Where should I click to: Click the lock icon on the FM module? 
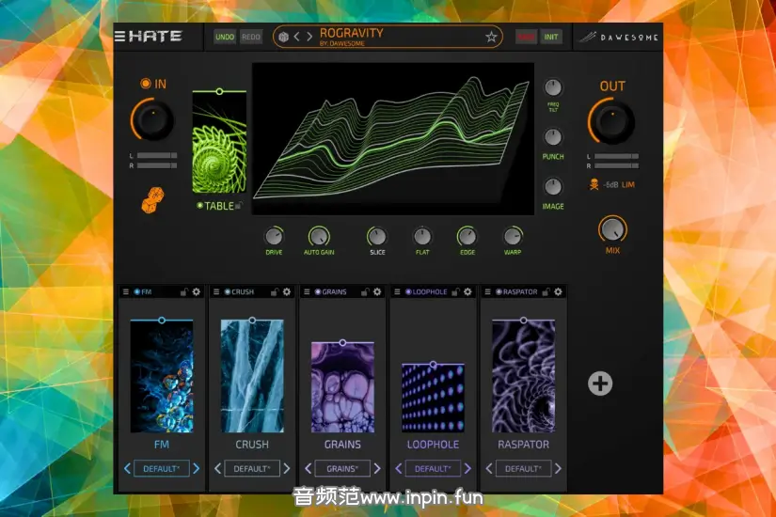(x=182, y=292)
